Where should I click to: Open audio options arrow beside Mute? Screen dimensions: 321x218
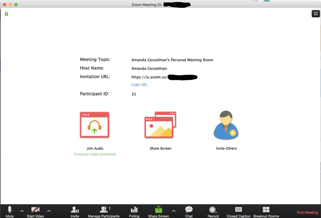click(x=22, y=211)
